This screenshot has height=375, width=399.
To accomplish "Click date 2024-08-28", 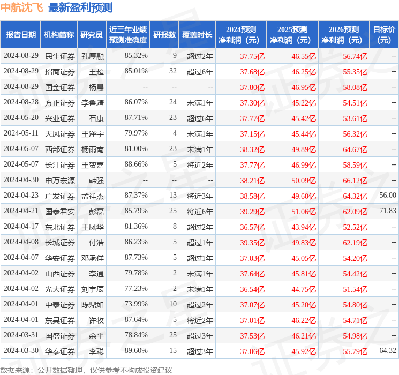I will (x=21, y=102).
